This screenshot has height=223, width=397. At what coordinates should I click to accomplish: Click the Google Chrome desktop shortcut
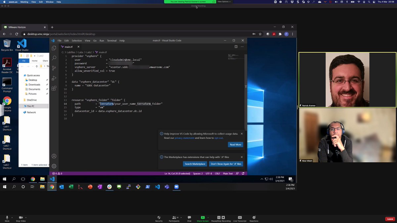(x=7, y=104)
